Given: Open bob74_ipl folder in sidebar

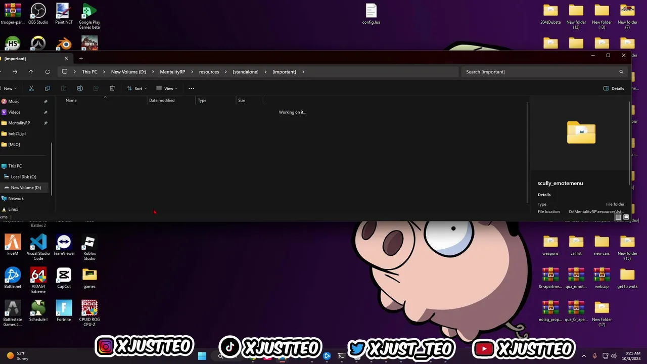Looking at the screenshot, I should point(17,134).
